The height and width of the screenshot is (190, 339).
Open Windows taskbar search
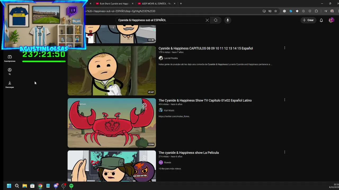17,186
